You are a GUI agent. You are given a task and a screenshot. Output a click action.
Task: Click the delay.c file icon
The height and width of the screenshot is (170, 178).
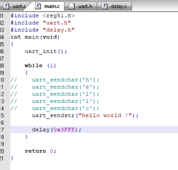104,6
